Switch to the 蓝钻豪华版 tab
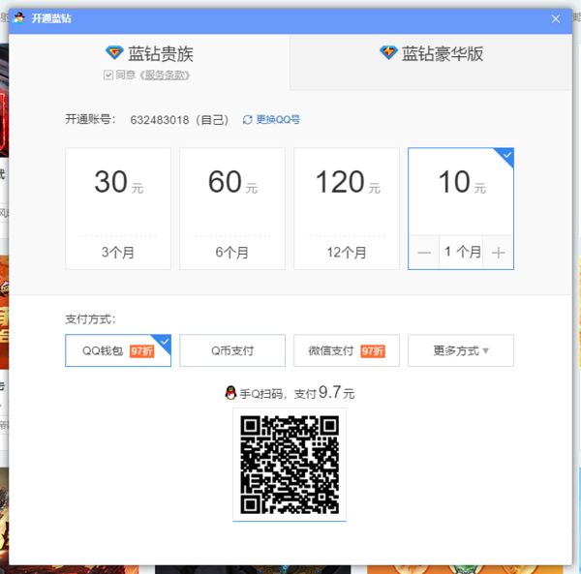The width and height of the screenshot is (581, 574). pos(431,62)
